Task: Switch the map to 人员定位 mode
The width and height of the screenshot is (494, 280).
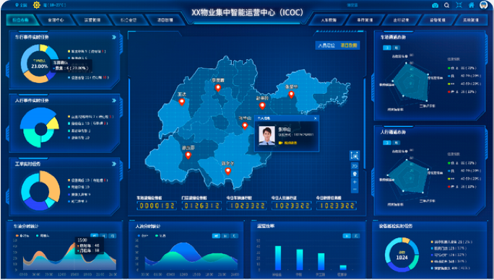Action: tap(326, 45)
